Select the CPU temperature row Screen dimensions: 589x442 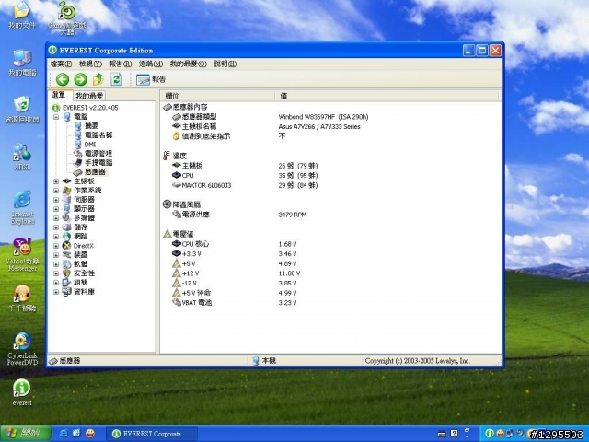(331, 176)
